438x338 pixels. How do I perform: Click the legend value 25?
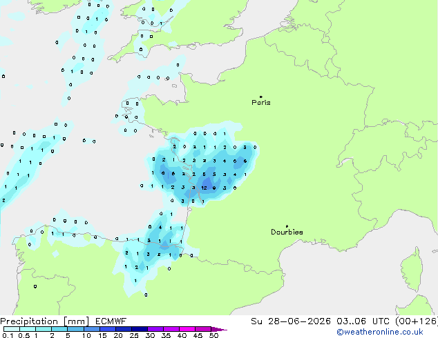click(134, 335)
